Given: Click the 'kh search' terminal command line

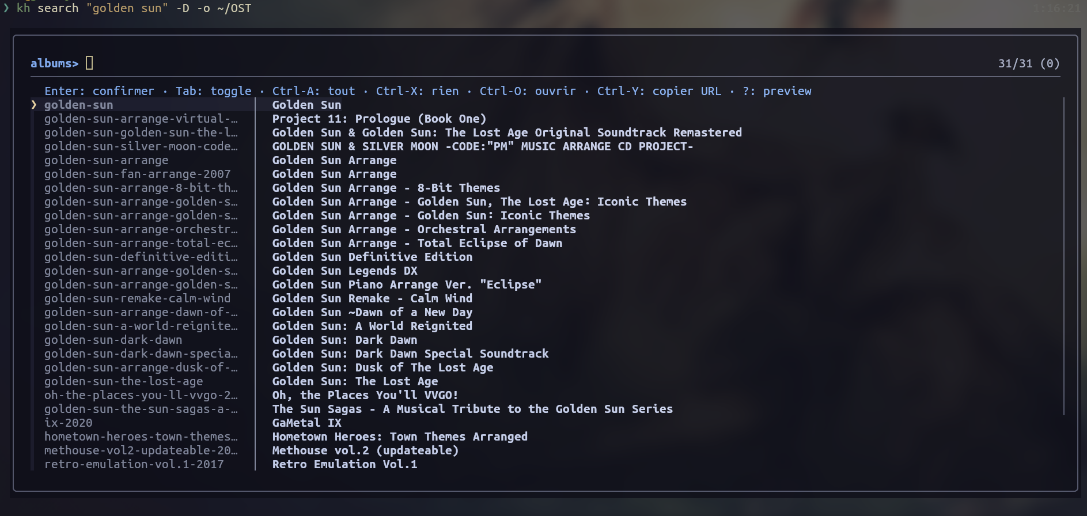Looking at the screenshot, I should click(132, 8).
